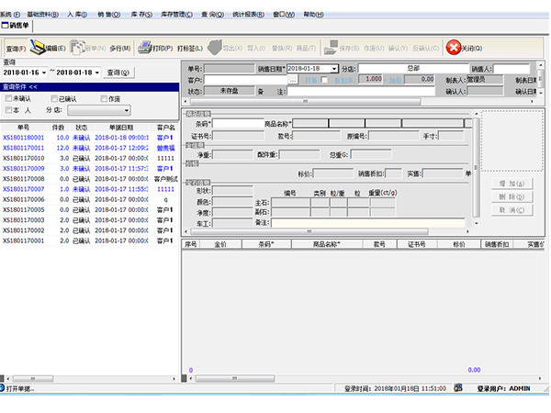
Task: Click the 打开单据 status bar icon
Action: pos(2,388)
